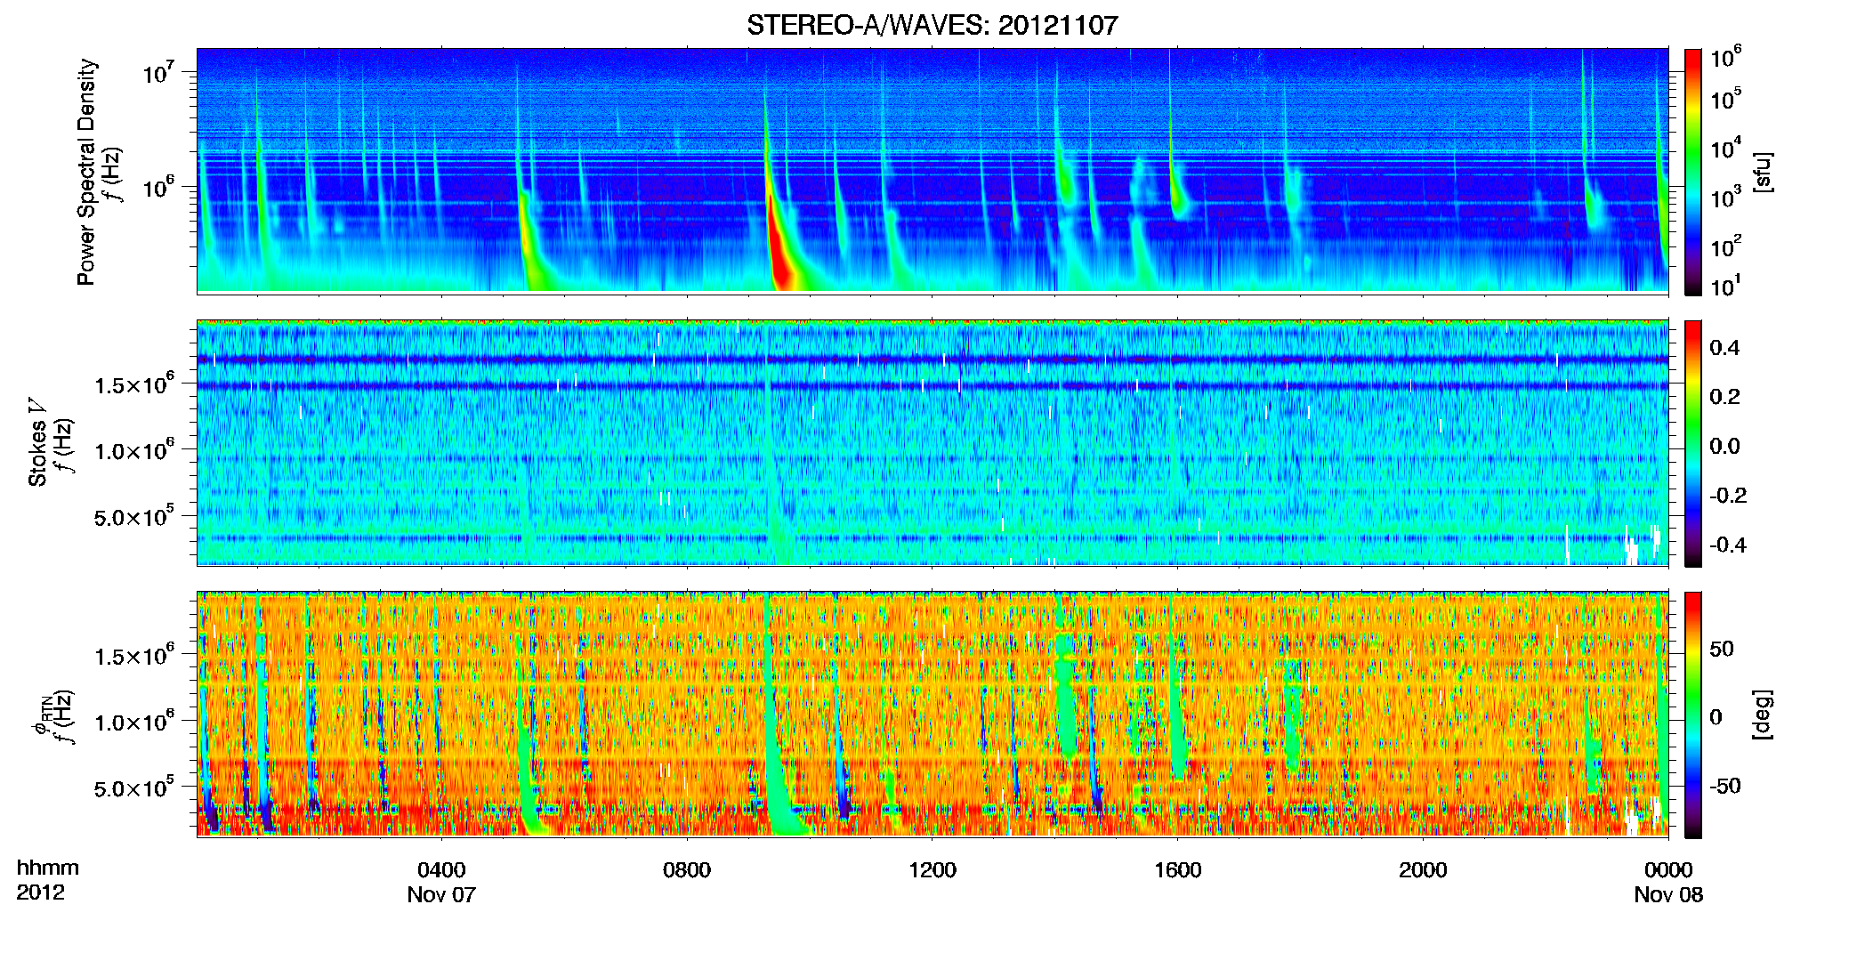The width and height of the screenshot is (1865, 961).
Task: Click the 10^1 value on sfu color bar
Action: pyautogui.click(x=1726, y=286)
